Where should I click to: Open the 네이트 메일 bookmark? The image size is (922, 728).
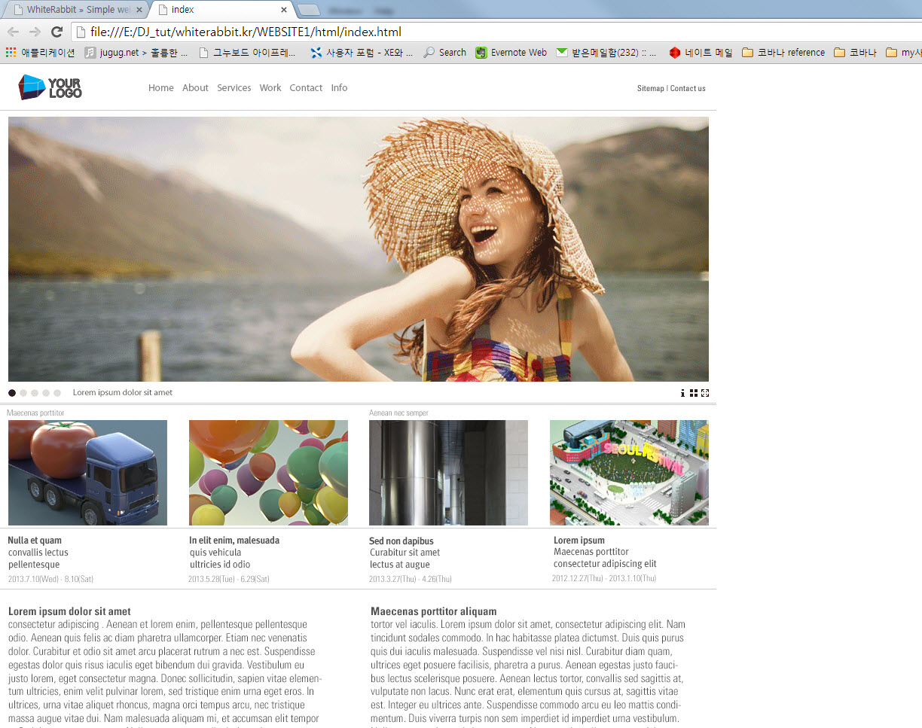click(x=701, y=53)
